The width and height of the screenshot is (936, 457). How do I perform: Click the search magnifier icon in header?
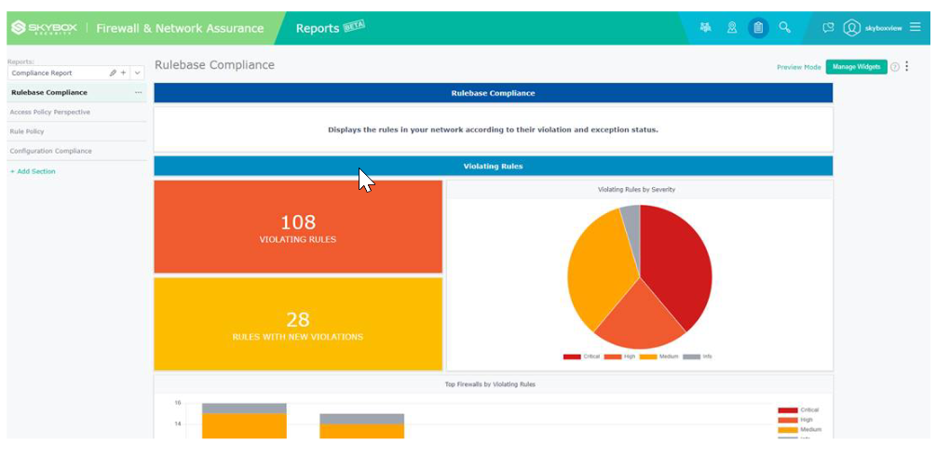pos(785,28)
